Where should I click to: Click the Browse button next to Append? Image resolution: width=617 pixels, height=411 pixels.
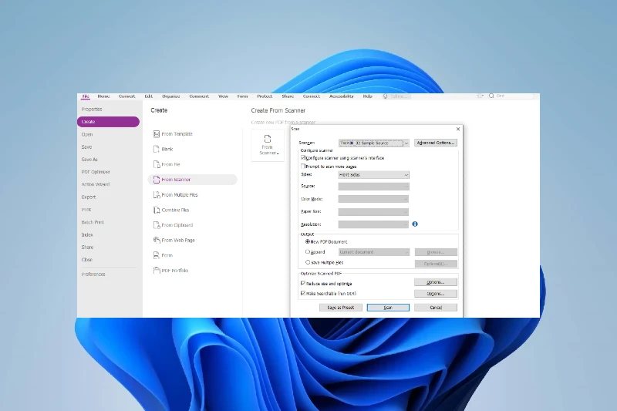(x=436, y=251)
